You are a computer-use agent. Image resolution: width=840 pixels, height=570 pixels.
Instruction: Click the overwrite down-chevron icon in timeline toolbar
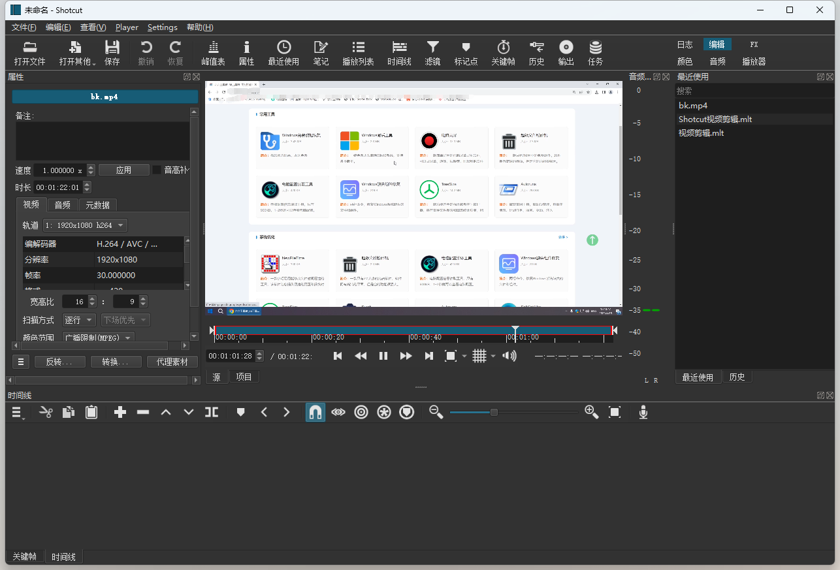(189, 412)
